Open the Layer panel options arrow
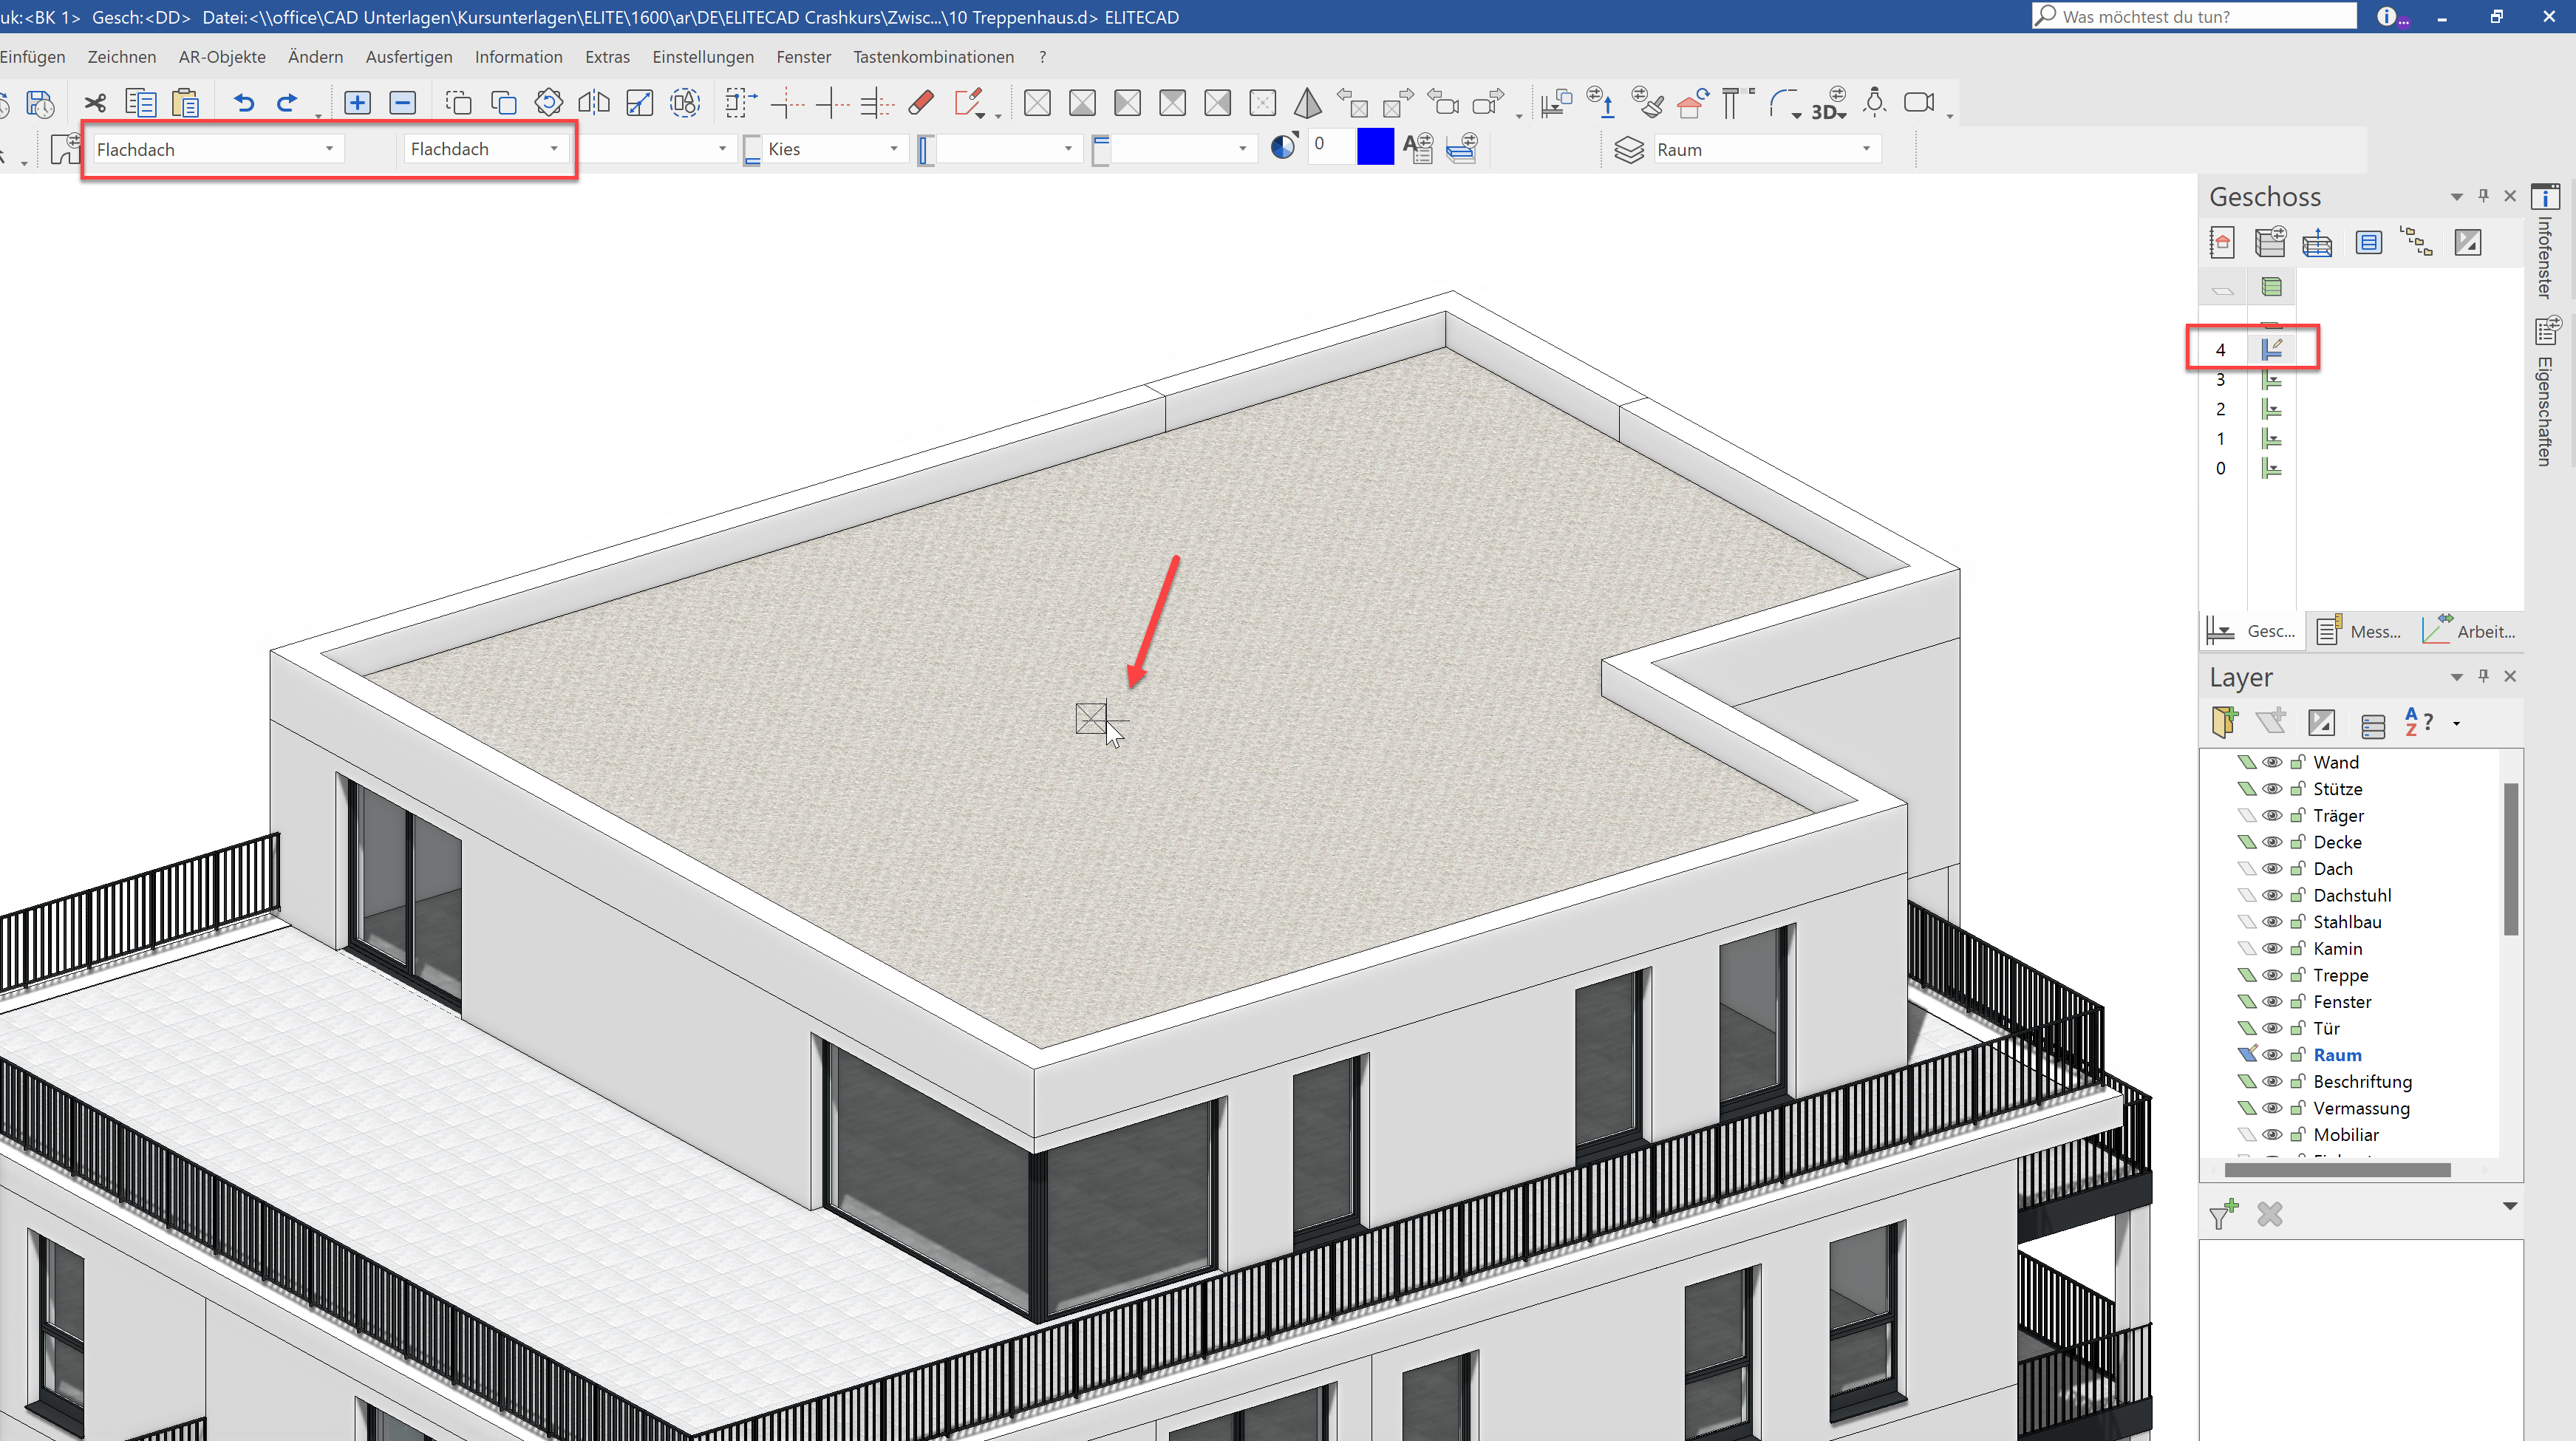This screenshot has height=1441, width=2576. coord(2457,677)
